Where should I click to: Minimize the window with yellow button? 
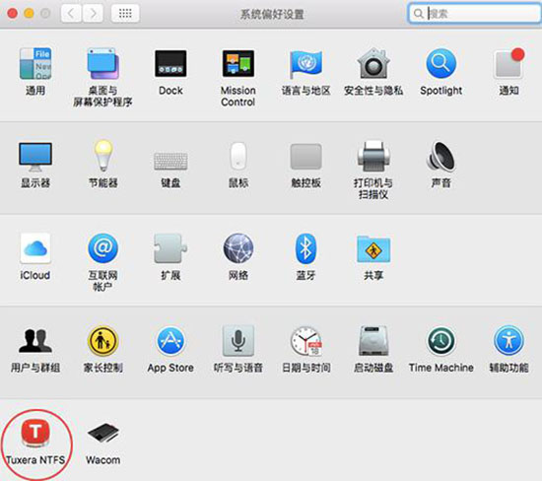pos(29,14)
